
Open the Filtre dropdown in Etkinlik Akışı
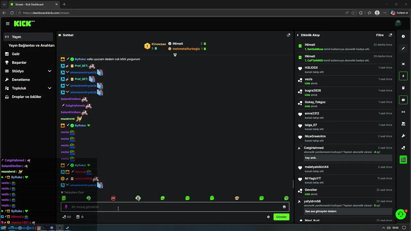click(380, 35)
